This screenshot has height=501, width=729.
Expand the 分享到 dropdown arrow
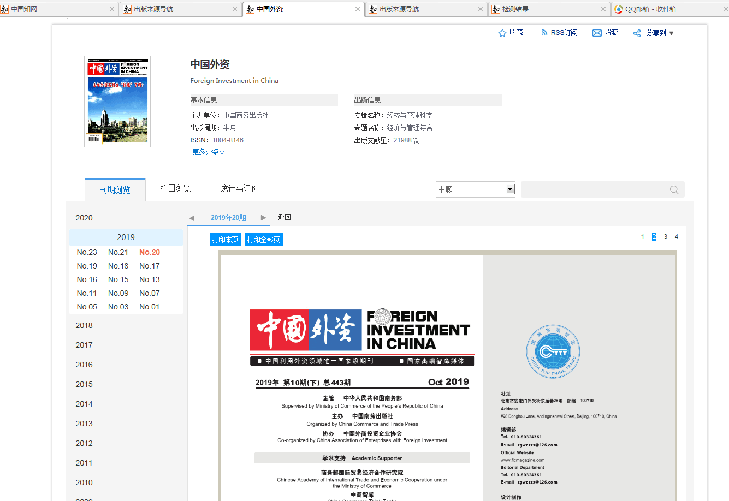[671, 33]
